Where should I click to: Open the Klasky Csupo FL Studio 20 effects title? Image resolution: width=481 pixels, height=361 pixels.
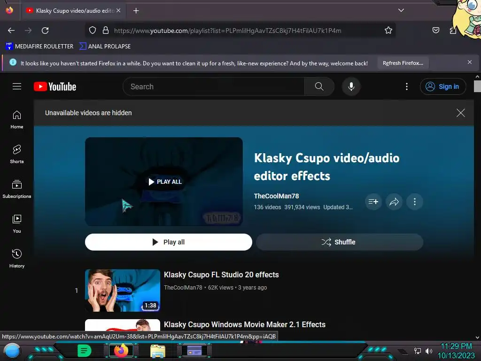(x=221, y=275)
